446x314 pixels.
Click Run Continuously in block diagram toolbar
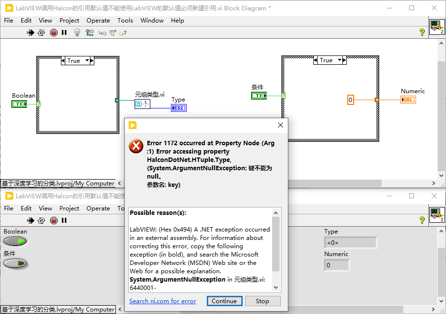(x=41, y=33)
